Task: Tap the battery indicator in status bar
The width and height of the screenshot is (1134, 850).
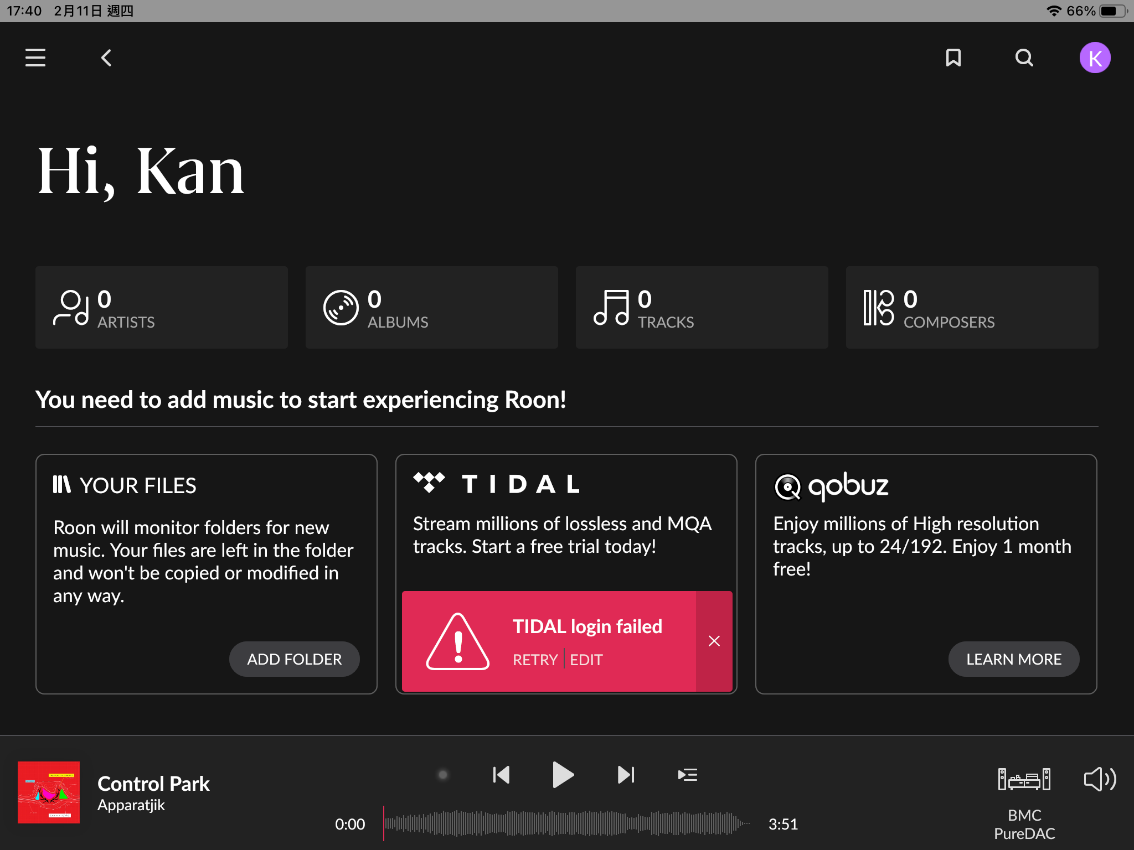Action: tap(1112, 11)
